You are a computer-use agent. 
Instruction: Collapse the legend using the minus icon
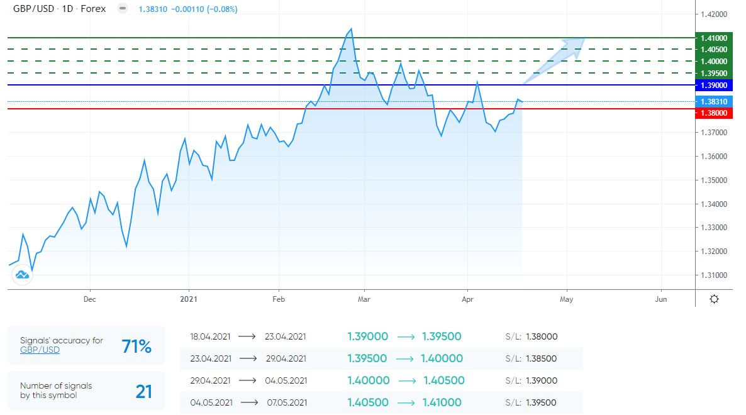pyautogui.click(x=123, y=9)
